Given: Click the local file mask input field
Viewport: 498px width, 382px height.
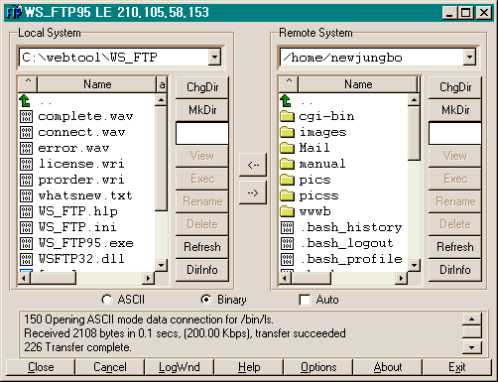Looking at the screenshot, I should click(202, 134).
